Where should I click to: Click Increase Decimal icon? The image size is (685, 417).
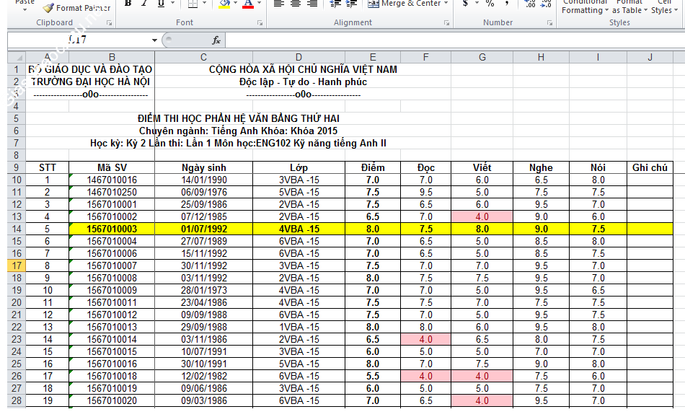point(530,4)
